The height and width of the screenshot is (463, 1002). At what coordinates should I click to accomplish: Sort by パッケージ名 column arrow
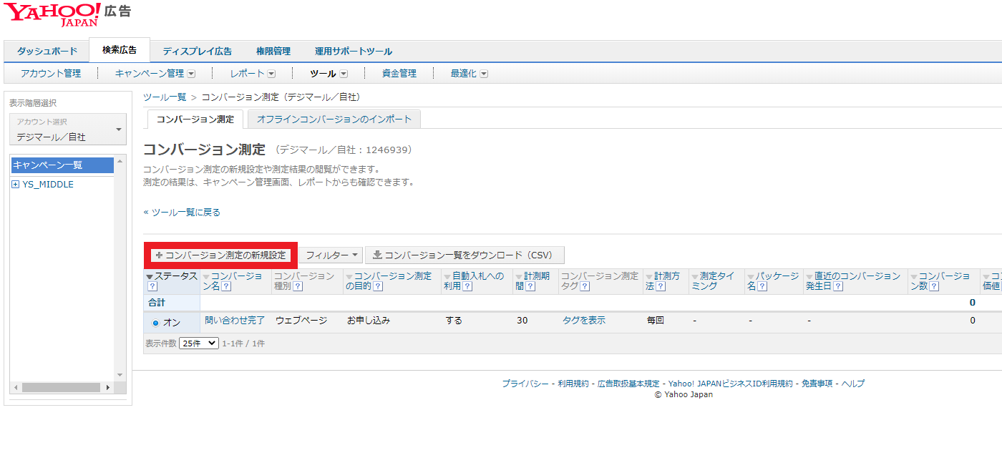751,277
